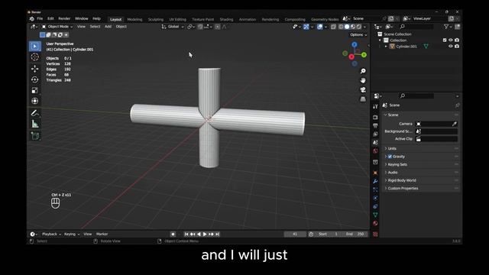Viewport: 489px width, 275px height.
Task: Open the timeline Playback menu
Action: 51,235
